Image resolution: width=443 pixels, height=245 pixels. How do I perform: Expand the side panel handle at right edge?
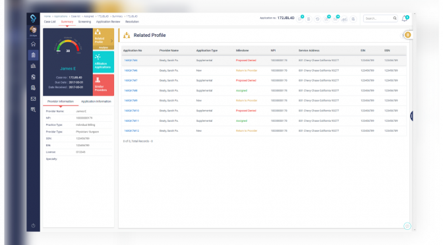click(x=411, y=116)
